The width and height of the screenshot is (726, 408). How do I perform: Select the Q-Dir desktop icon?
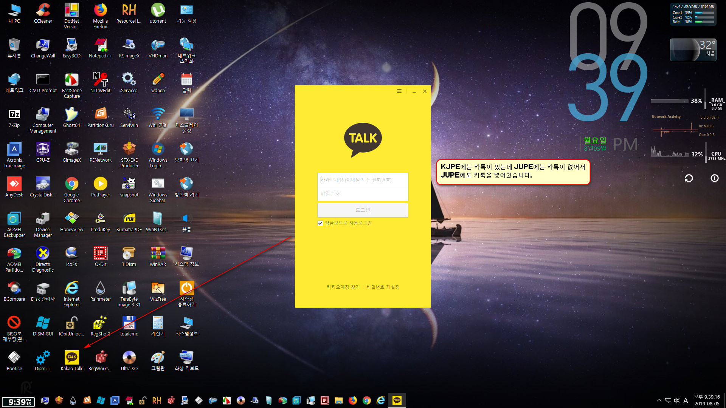coord(100,257)
